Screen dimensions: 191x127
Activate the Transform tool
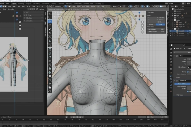pyautogui.click(x=50, y=33)
